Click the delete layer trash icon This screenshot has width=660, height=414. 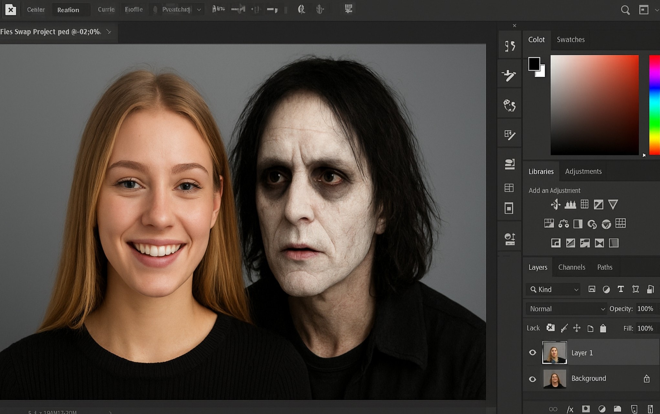650,409
